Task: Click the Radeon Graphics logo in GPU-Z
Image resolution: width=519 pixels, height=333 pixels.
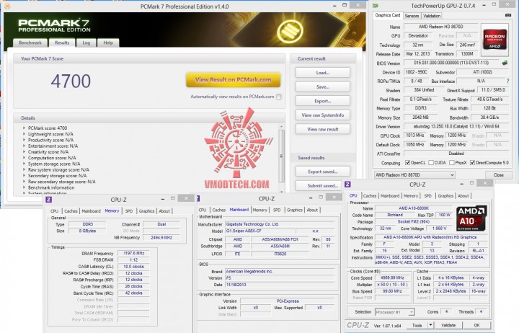Action: click(x=494, y=40)
